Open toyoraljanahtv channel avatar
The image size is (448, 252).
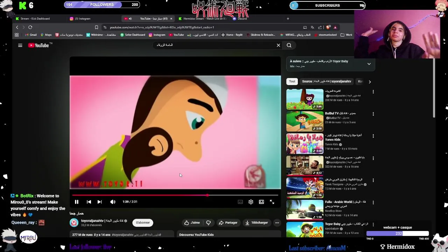pyautogui.click(x=74, y=223)
